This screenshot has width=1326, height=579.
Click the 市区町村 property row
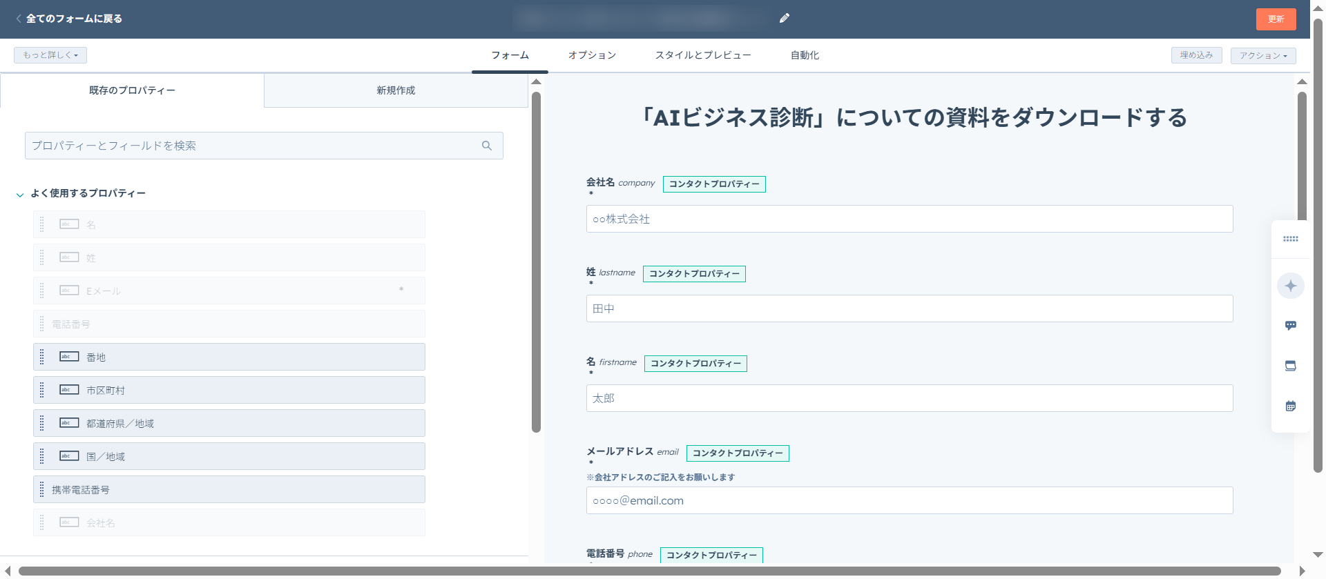(x=229, y=390)
